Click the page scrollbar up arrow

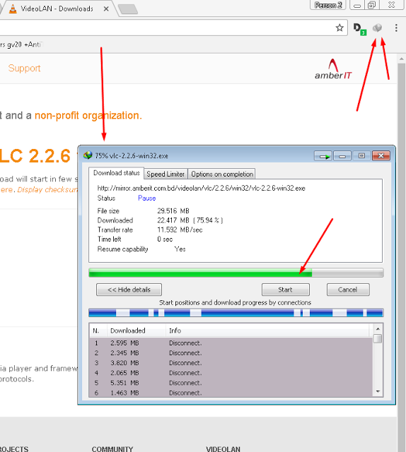pos(402,59)
